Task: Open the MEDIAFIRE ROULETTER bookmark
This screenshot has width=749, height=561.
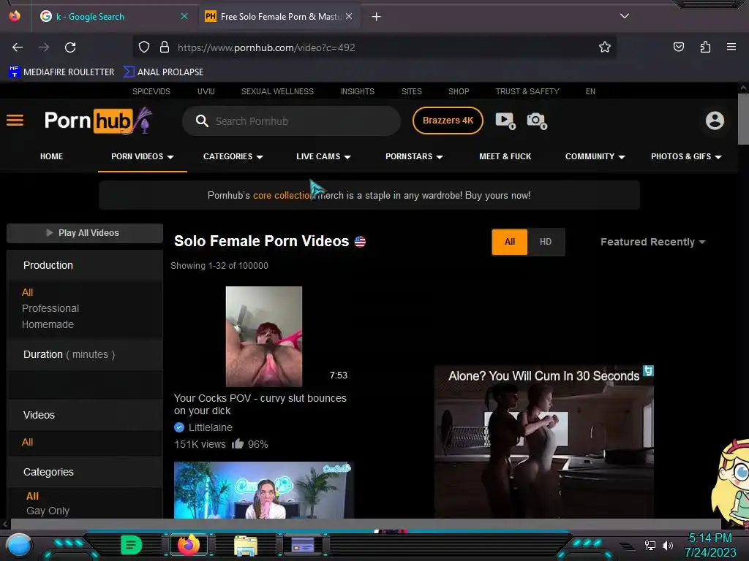Action: 61,72
